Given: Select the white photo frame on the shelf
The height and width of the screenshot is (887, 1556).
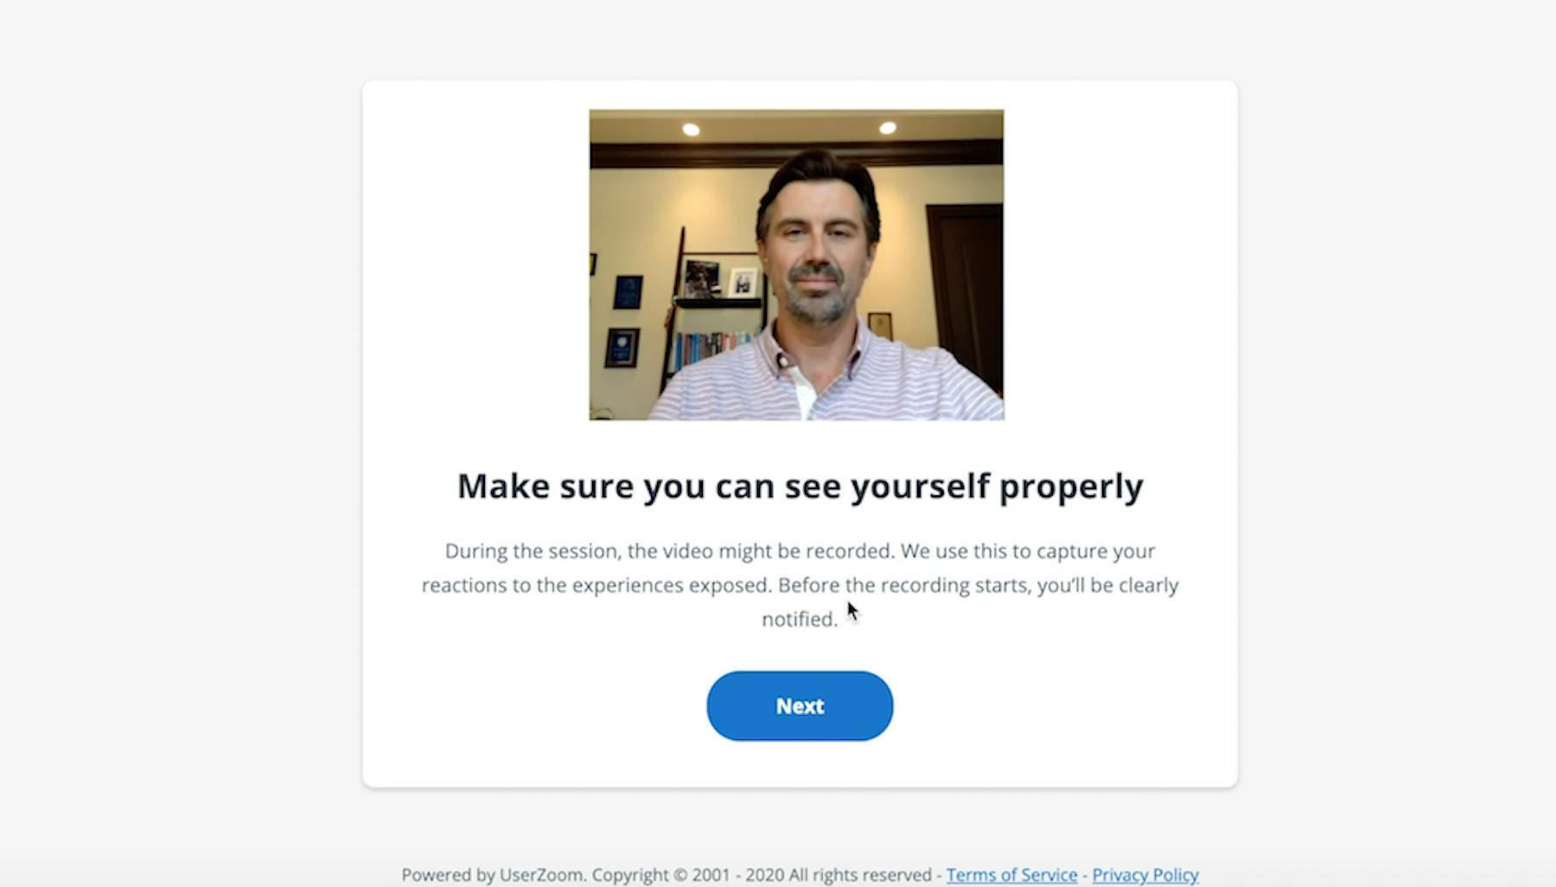Looking at the screenshot, I should pyautogui.click(x=743, y=282).
